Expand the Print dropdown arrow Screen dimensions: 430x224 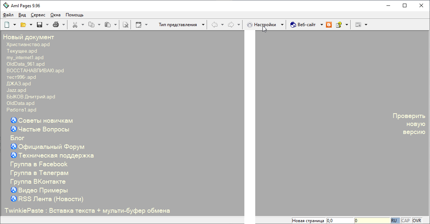coord(63,25)
